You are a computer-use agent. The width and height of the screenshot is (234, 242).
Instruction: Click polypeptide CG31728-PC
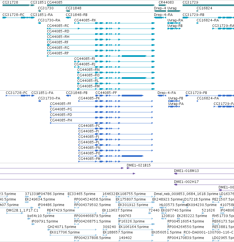[x=18, y=96]
